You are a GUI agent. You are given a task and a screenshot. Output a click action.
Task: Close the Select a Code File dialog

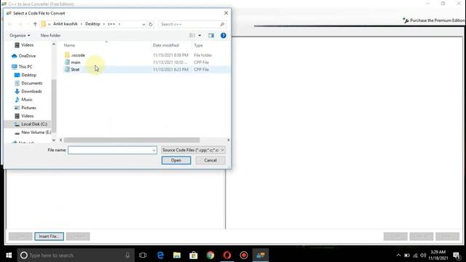[x=226, y=13]
